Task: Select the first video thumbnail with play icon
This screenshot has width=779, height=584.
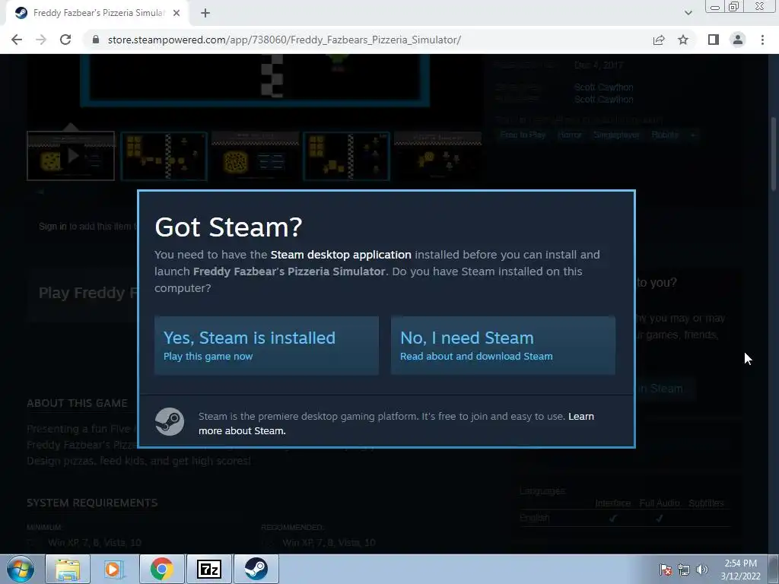Action: 71,156
